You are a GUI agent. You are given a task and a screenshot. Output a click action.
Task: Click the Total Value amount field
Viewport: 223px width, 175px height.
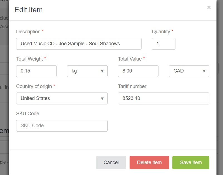coord(138,71)
